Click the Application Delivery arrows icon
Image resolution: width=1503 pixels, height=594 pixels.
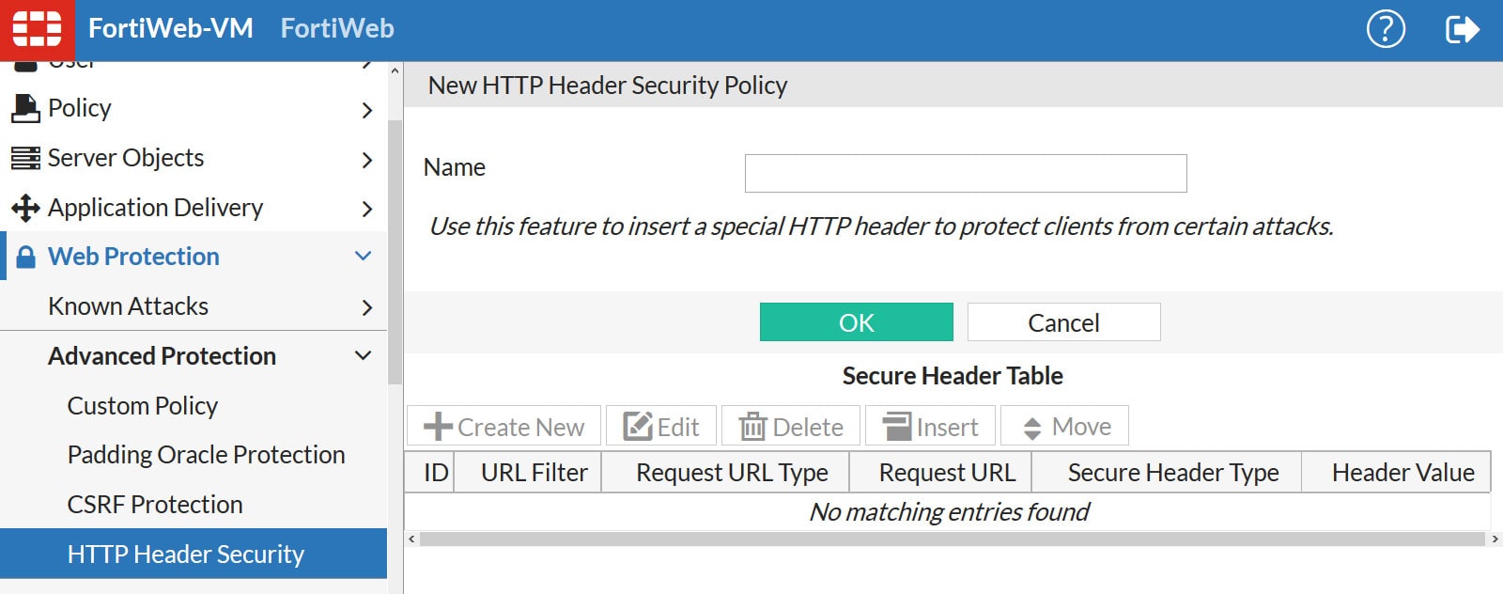(25, 208)
